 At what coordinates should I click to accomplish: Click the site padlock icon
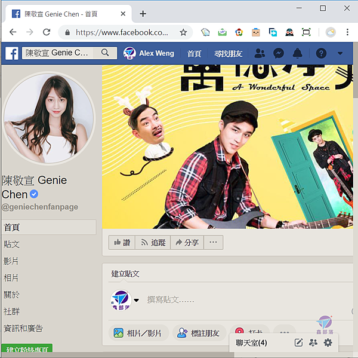[67, 32]
